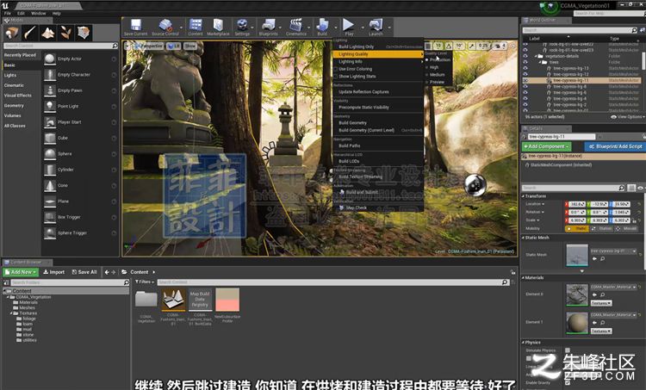646x390 pixels.
Task: Toggle Use Error Coloring checkbox
Action: (335, 69)
